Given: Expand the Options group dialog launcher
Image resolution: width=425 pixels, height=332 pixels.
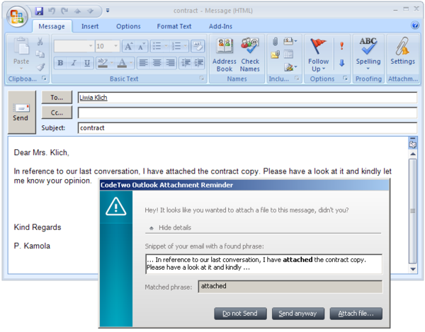Looking at the screenshot, I should click(x=345, y=79).
